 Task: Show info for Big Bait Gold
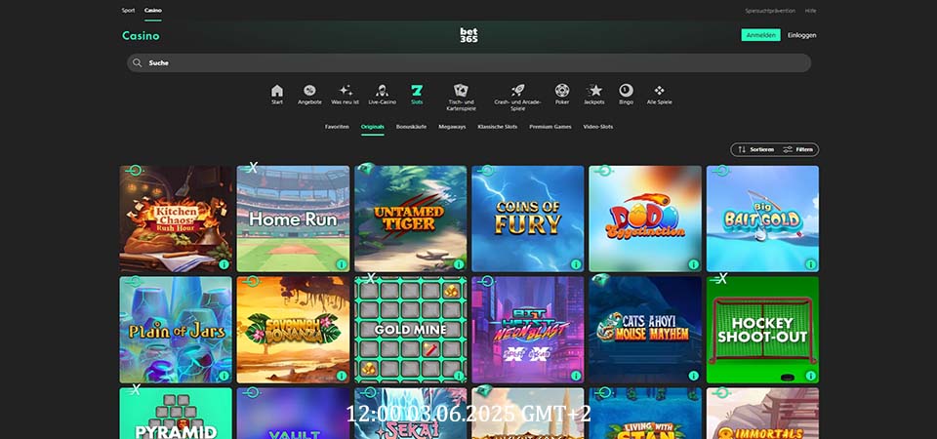[x=810, y=264]
